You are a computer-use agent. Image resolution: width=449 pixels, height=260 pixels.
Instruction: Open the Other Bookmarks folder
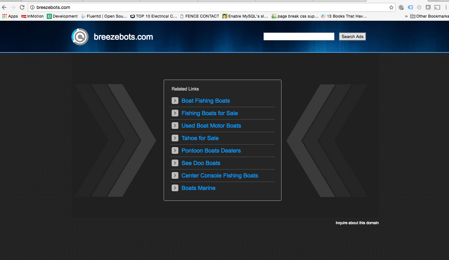point(429,16)
